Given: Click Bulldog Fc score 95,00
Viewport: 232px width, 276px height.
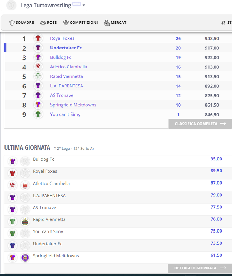Looking at the screenshot, I should pos(216,159).
